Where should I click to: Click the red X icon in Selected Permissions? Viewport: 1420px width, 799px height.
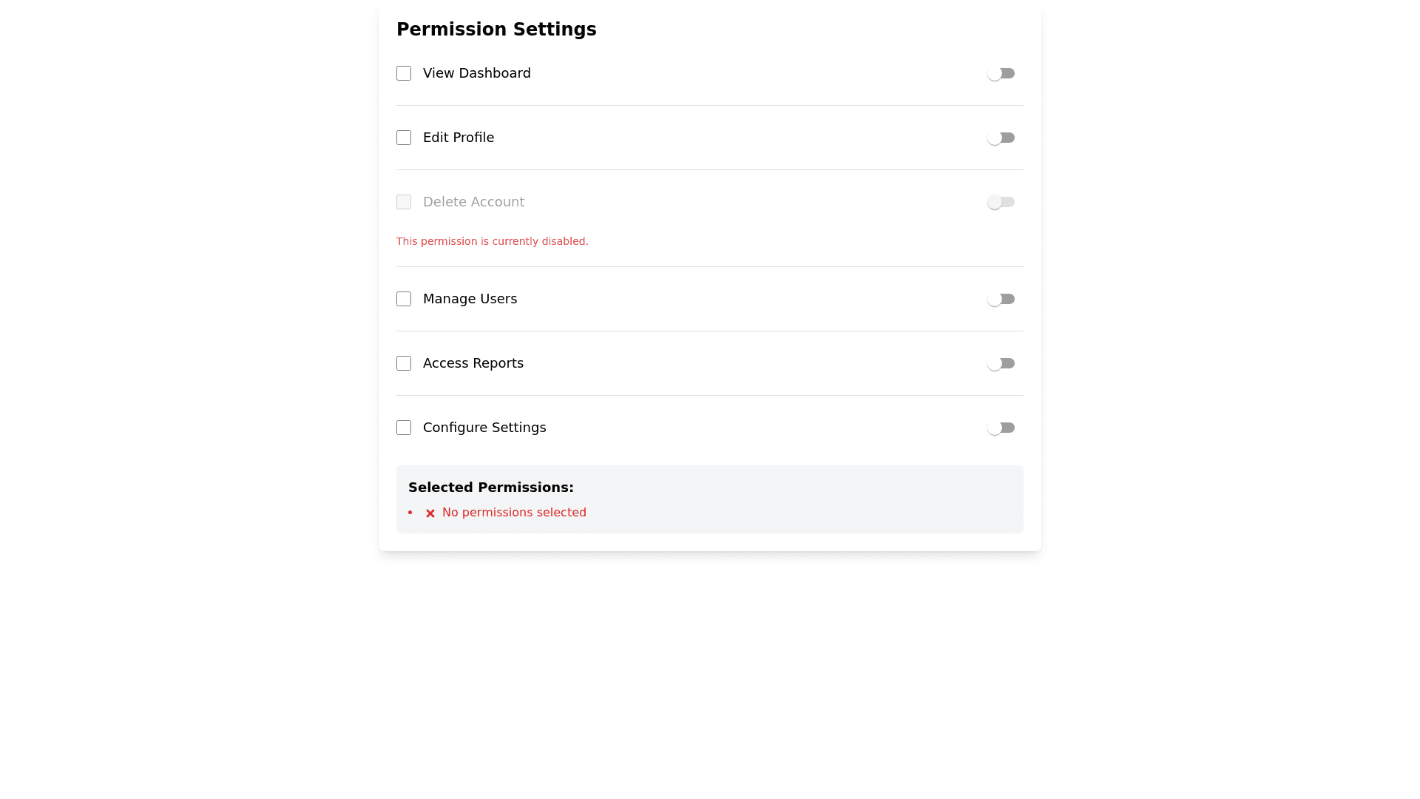[x=430, y=513]
